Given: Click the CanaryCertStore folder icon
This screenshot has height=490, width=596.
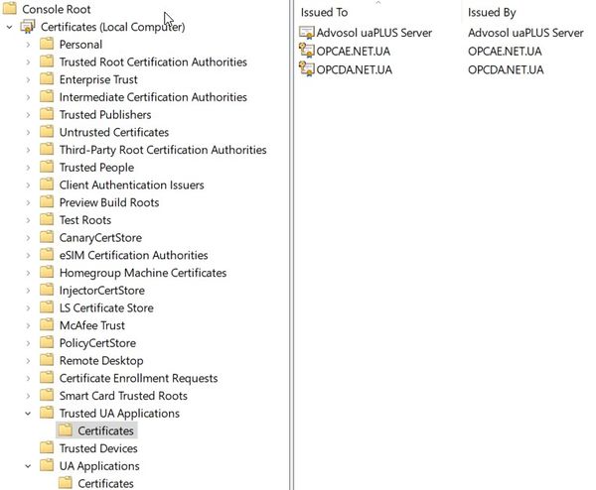Looking at the screenshot, I should (47, 237).
